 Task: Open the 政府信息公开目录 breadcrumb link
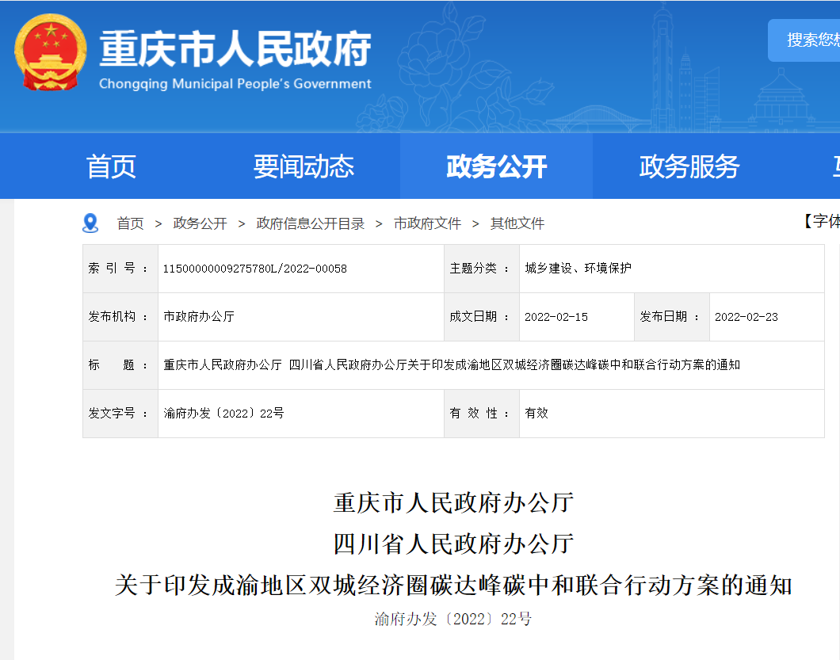pos(310,223)
